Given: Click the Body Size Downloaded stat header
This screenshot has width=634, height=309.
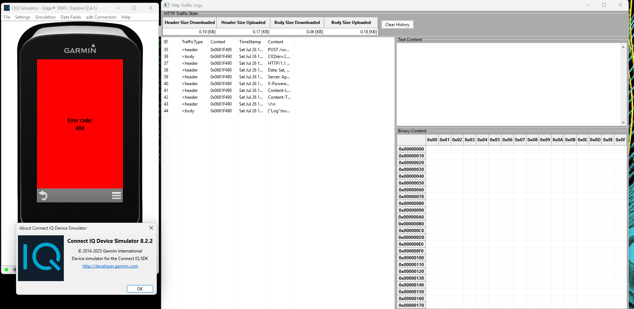Looking at the screenshot, I should click(297, 23).
